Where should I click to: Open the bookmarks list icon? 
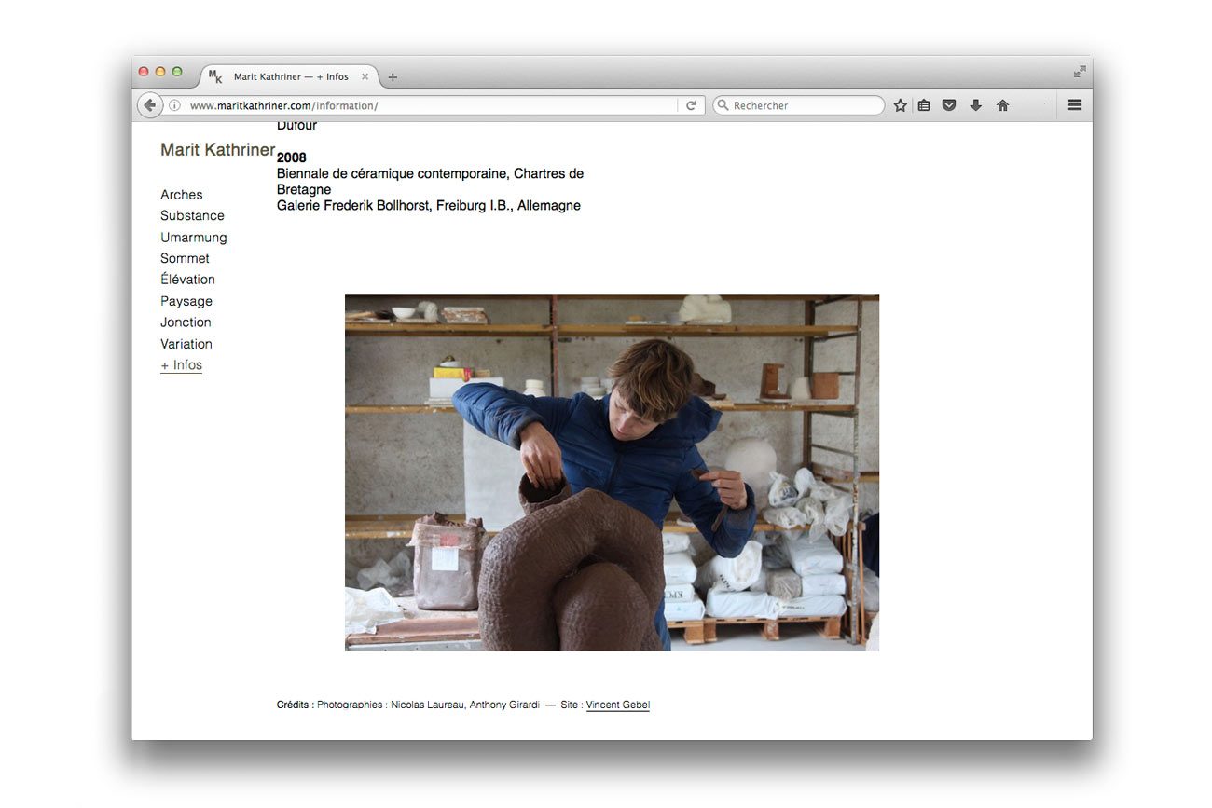[924, 105]
